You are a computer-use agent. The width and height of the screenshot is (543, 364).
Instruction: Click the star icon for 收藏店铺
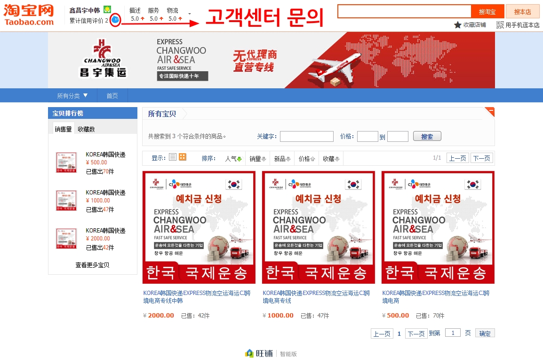pyautogui.click(x=457, y=25)
